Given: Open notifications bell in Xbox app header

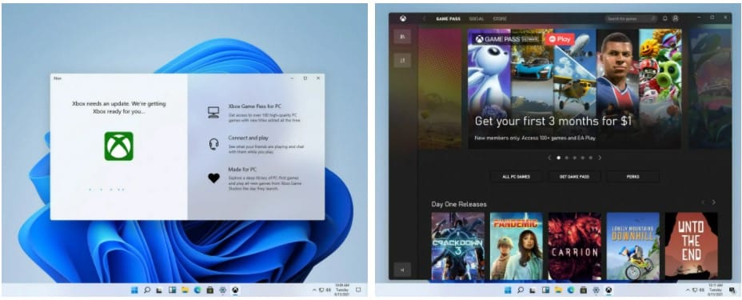Looking at the screenshot, I should tap(665, 18).
